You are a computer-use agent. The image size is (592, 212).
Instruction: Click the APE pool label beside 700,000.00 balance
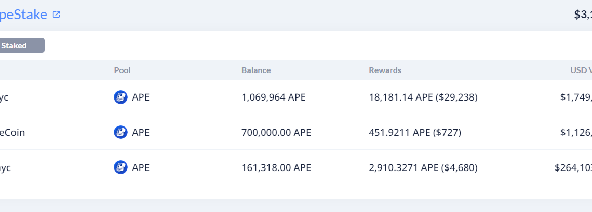(141, 132)
